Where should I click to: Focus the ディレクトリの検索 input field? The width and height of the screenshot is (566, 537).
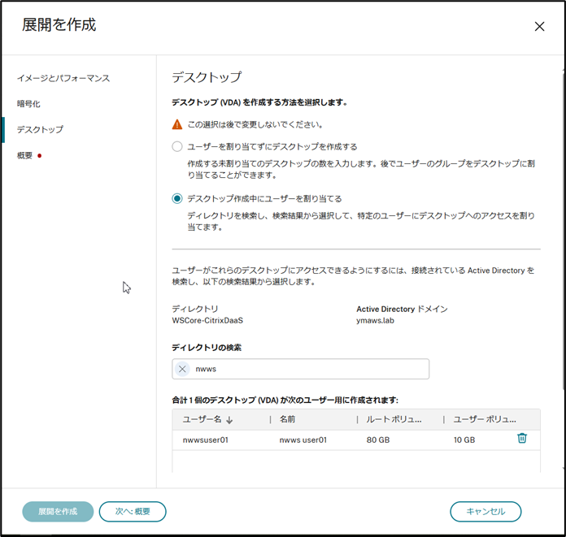click(x=300, y=369)
